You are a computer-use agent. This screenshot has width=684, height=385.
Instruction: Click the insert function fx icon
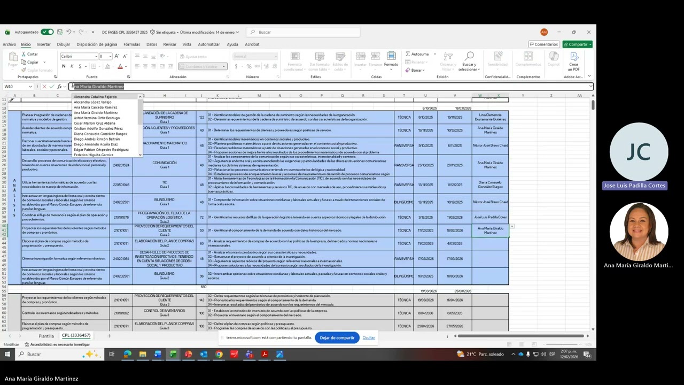coord(59,87)
